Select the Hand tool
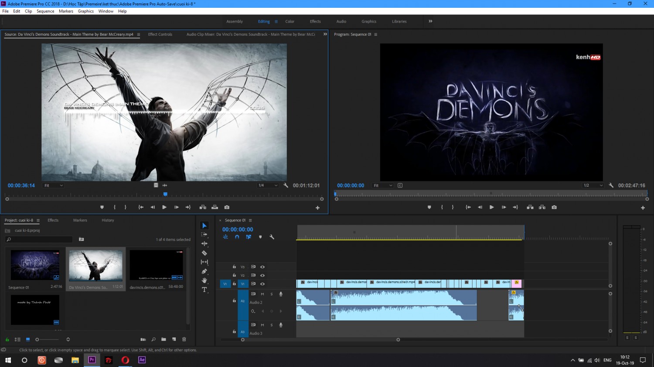The width and height of the screenshot is (654, 367). click(204, 280)
